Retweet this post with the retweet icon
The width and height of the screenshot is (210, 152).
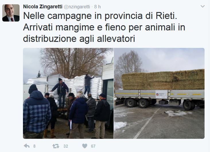[56, 146]
